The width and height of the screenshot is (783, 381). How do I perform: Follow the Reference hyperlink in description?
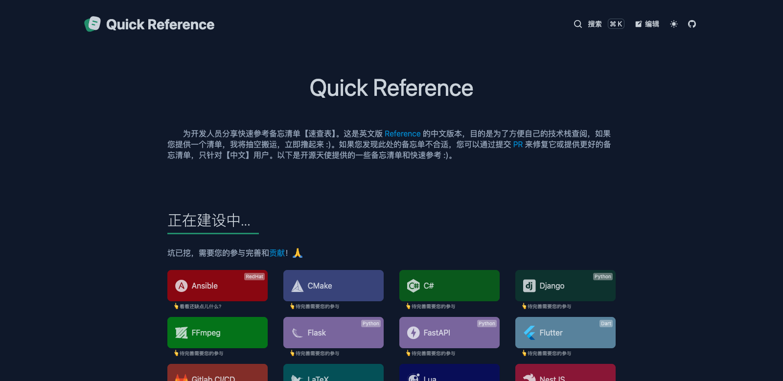pos(402,134)
